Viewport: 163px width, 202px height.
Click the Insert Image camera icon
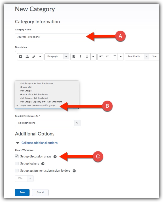[27, 57]
